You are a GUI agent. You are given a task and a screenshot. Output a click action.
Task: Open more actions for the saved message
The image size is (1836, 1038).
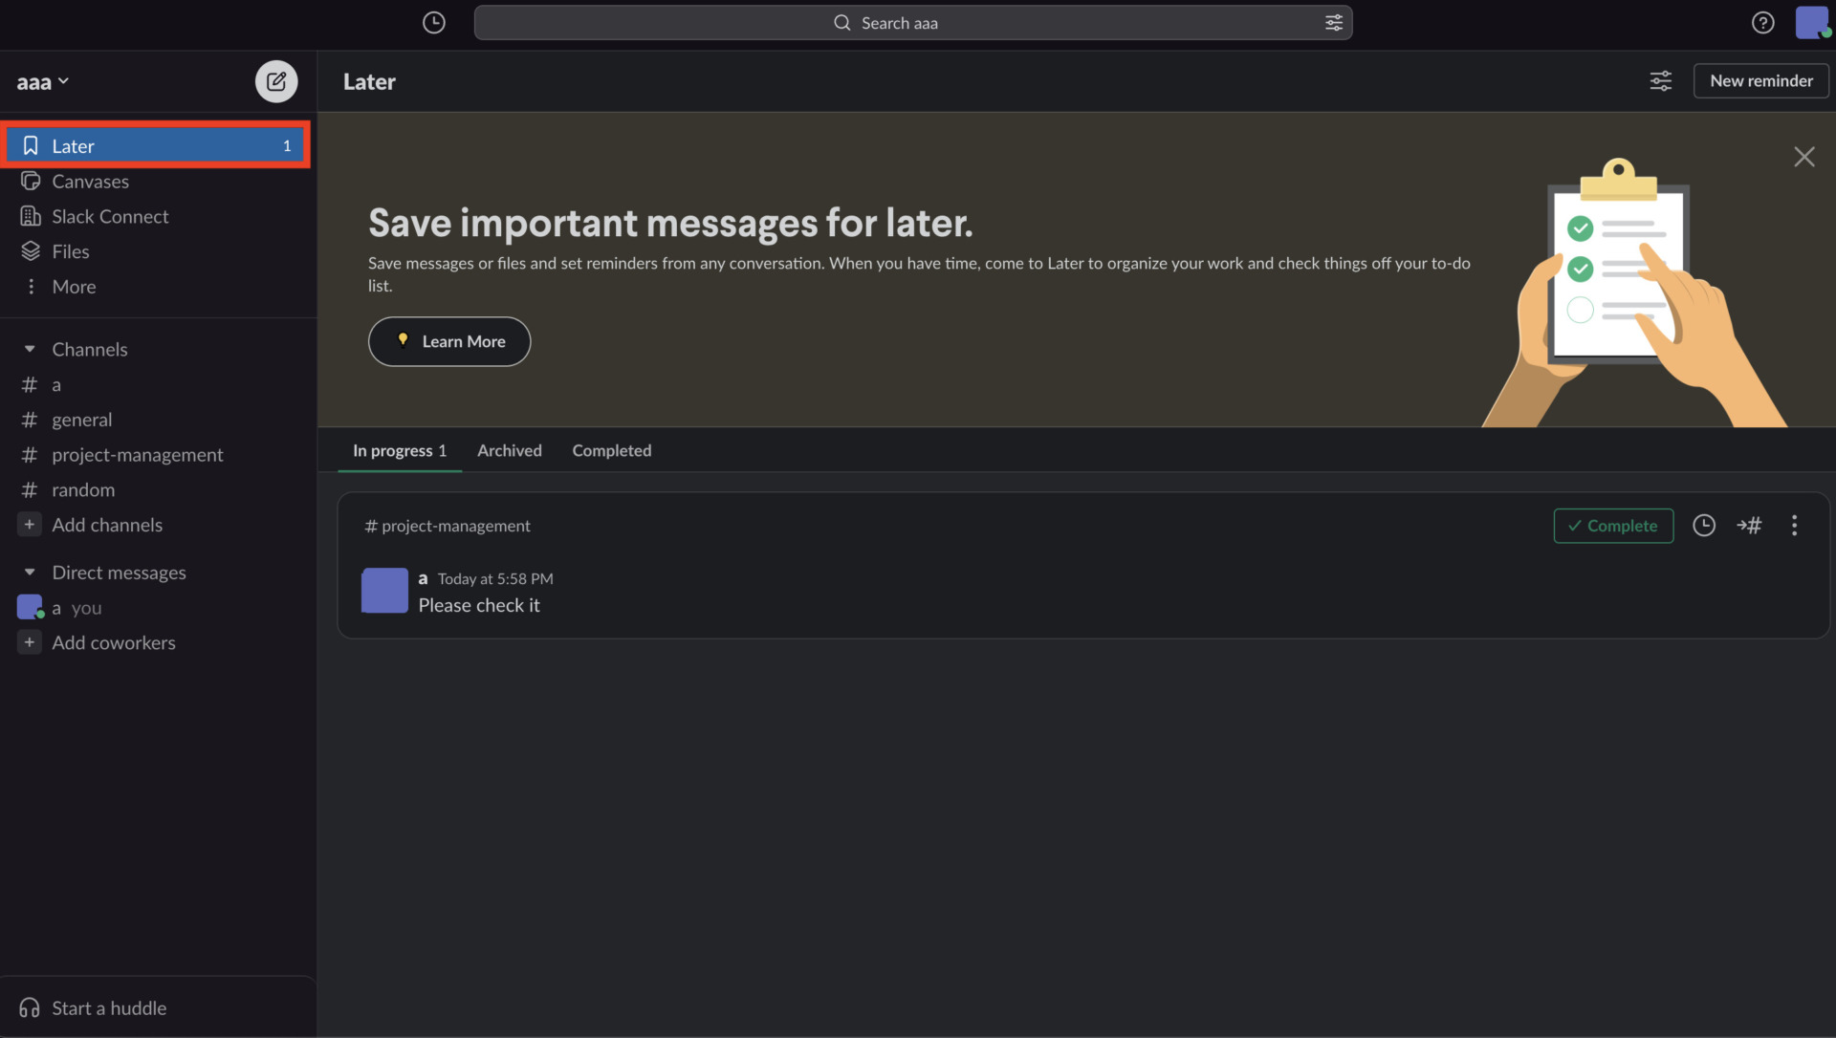click(x=1795, y=525)
